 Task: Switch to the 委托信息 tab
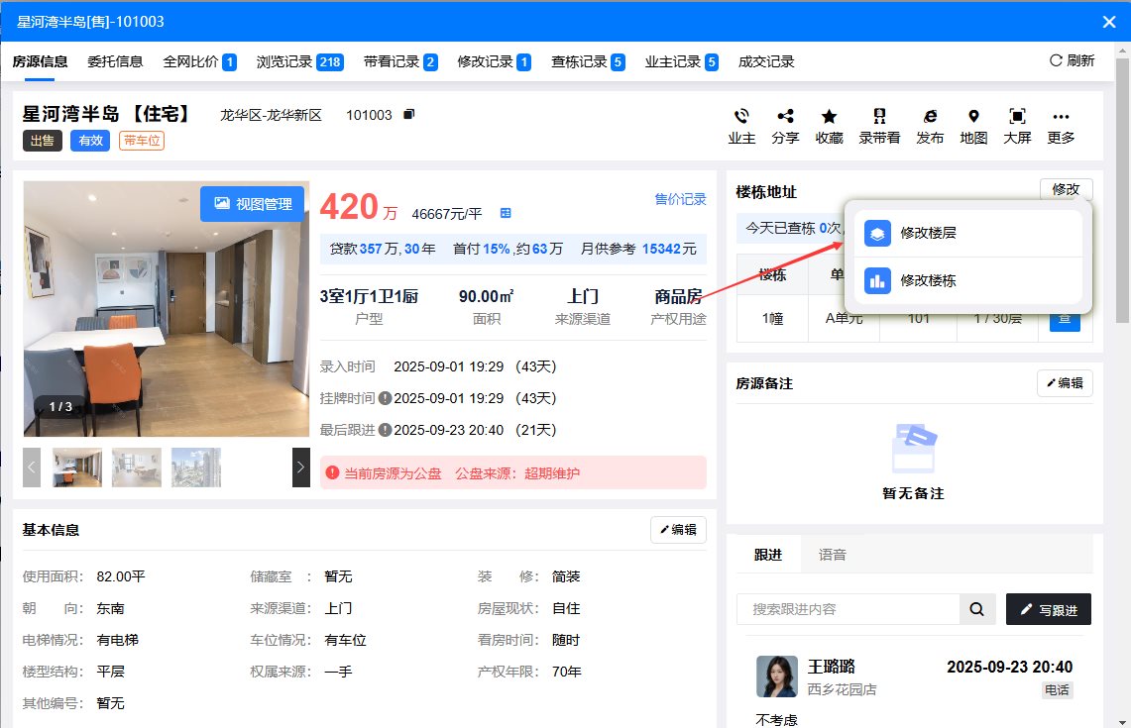tap(115, 61)
